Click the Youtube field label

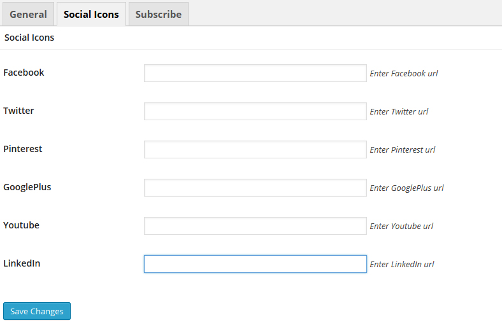click(x=21, y=225)
